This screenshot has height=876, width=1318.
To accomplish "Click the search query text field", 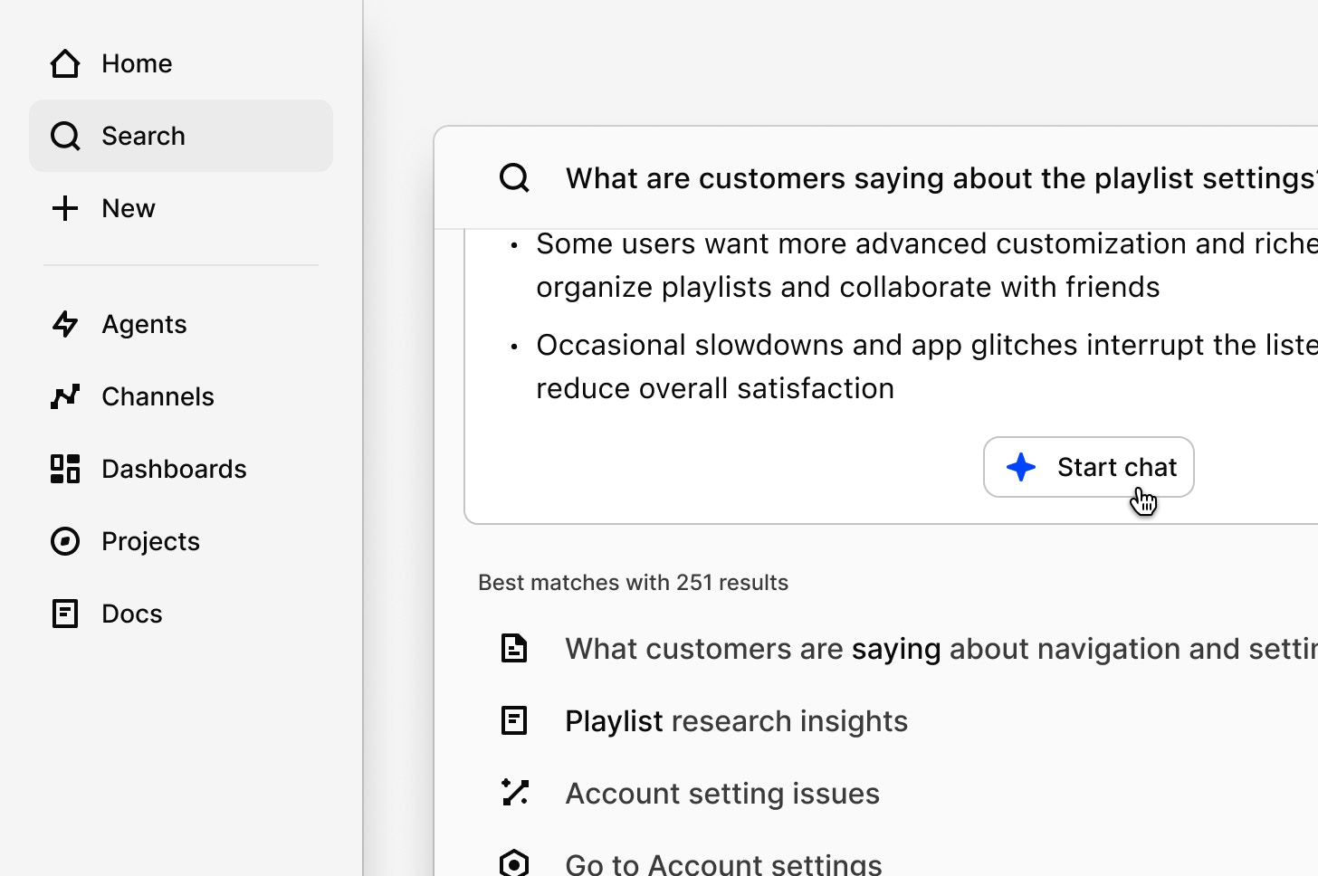I will (x=941, y=178).
